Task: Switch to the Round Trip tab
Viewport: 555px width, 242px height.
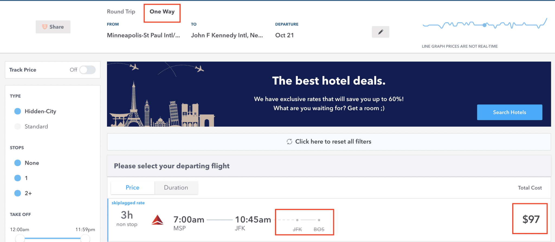Action: 121,12
